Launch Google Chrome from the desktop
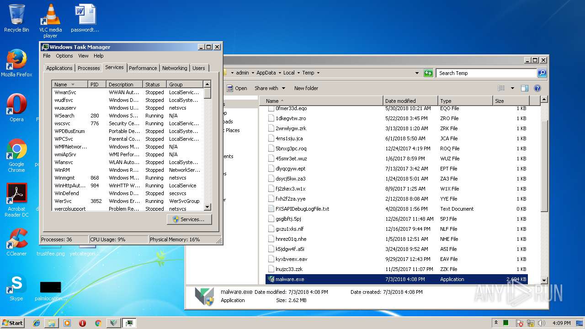 (x=16, y=155)
